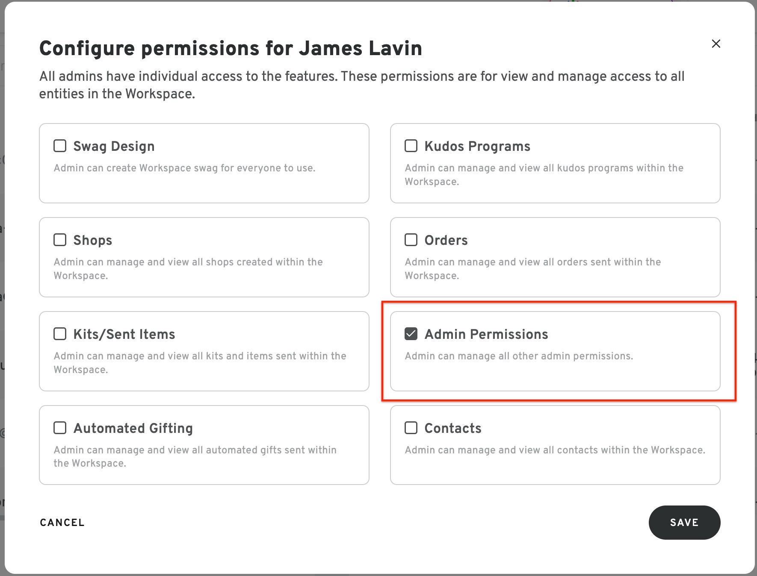Image resolution: width=757 pixels, height=576 pixels.
Task: Select the Kits/Sent Items title text
Action: [124, 334]
